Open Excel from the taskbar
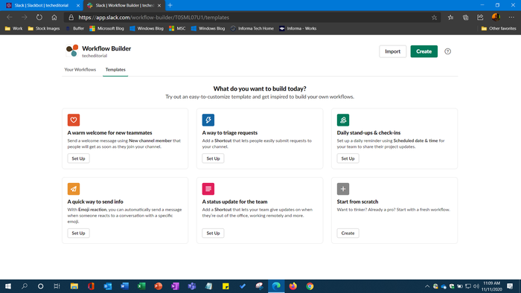 coord(141,286)
